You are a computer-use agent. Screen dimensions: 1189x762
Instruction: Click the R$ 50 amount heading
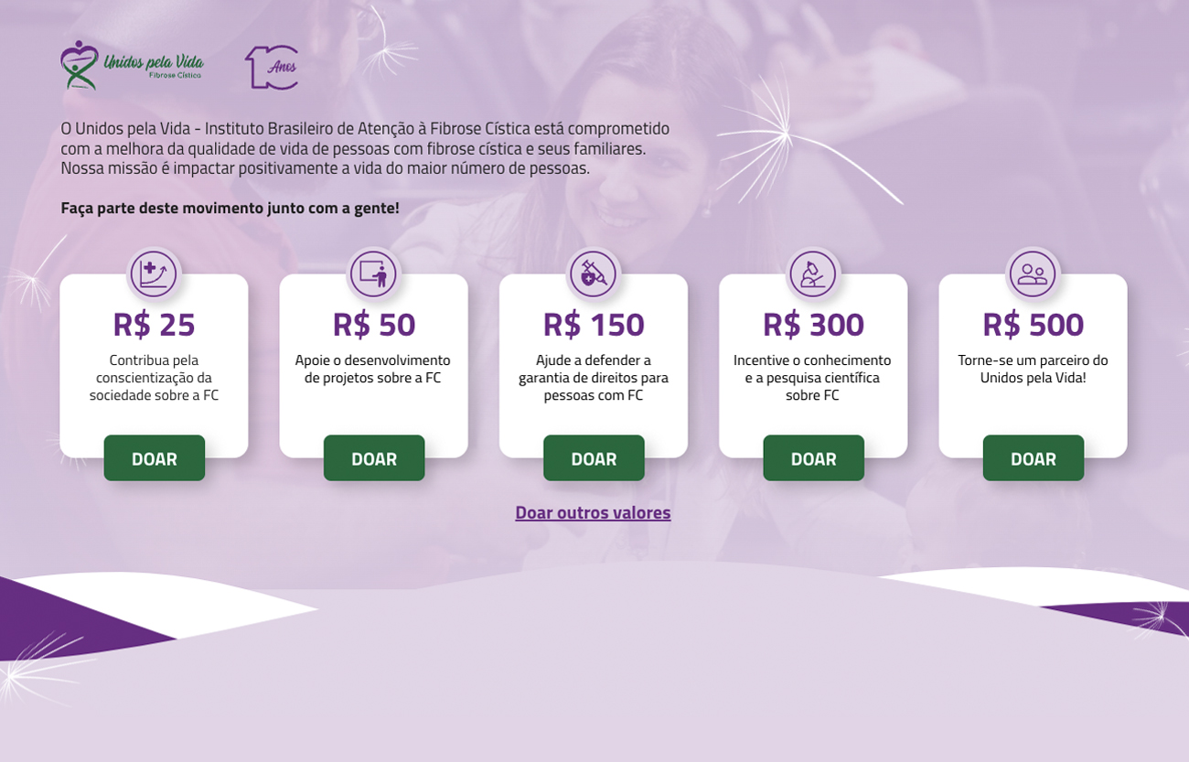pos(373,324)
